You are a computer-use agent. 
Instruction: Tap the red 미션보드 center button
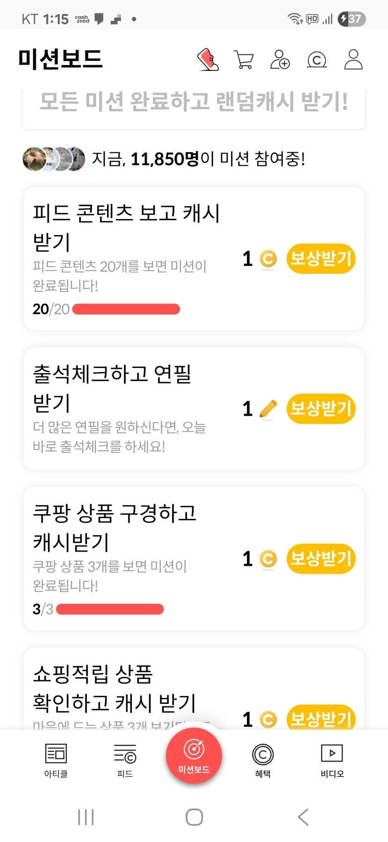194,755
